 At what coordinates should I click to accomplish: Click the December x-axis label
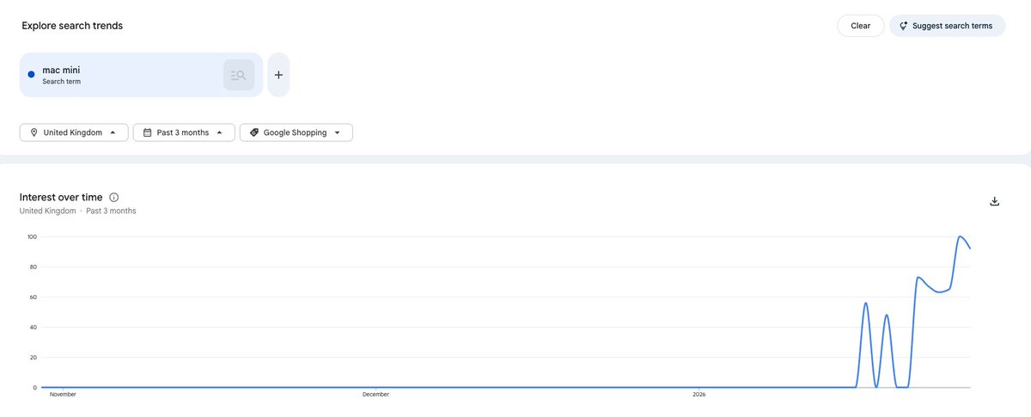pos(375,395)
